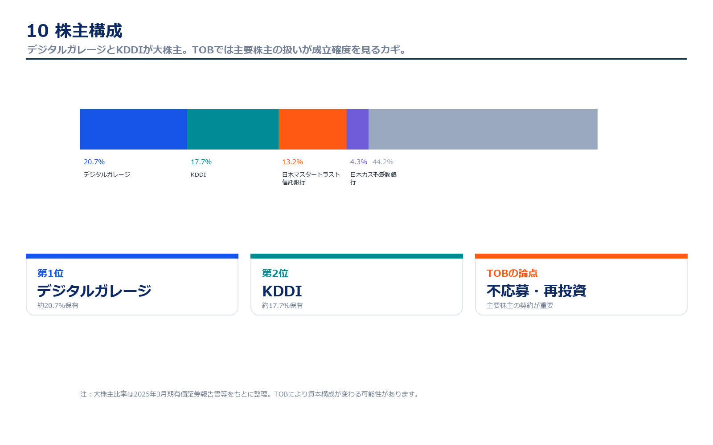The image size is (713, 445).
Task: Click the 13.2% percentage label
Action: click(x=292, y=162)
